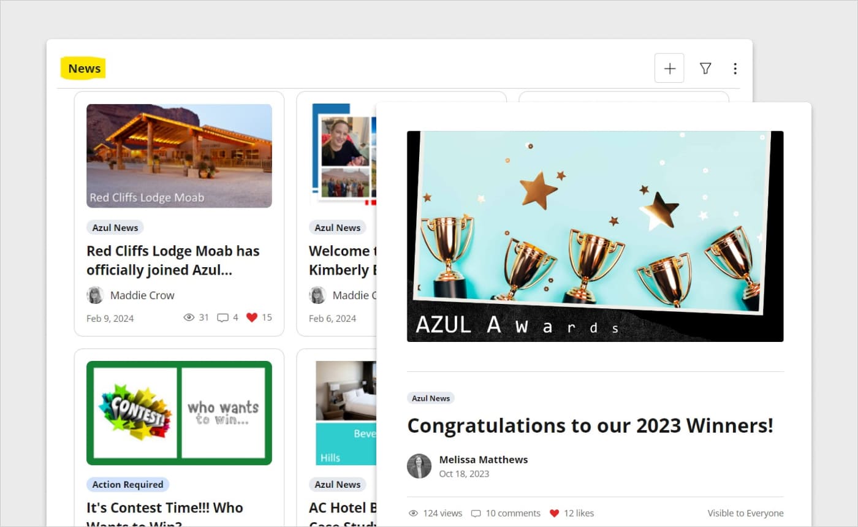Image resolution: width=858 pixels, height=527 pixels.
Task: Click the eye views icon on Red Cliffs card
Action: click(x=189, y=317)
